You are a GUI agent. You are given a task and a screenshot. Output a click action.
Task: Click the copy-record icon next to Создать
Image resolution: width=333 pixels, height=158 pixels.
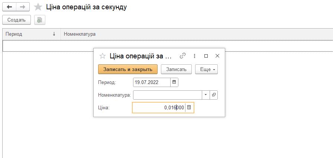click(x=40, y=20)
